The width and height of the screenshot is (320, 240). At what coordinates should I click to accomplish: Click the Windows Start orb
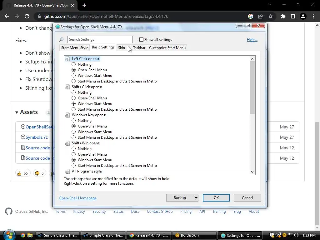point(9,235)
